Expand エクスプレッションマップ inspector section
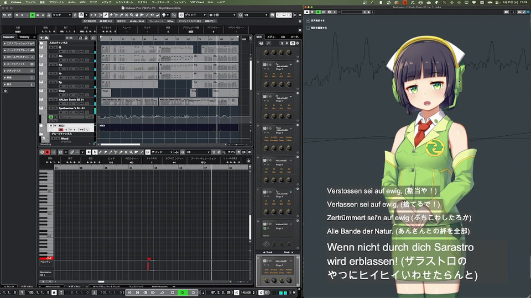531x298 pixels. coord(18,44)
